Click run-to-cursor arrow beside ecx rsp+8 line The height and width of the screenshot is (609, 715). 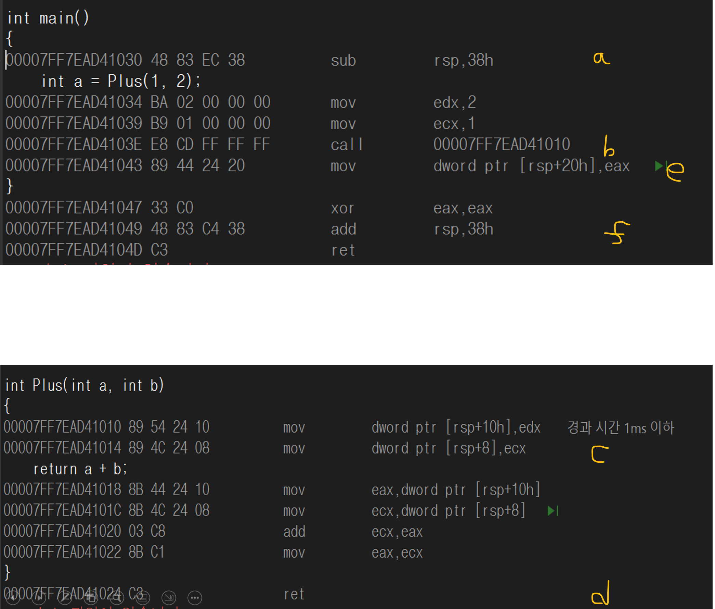coord(552,511)
